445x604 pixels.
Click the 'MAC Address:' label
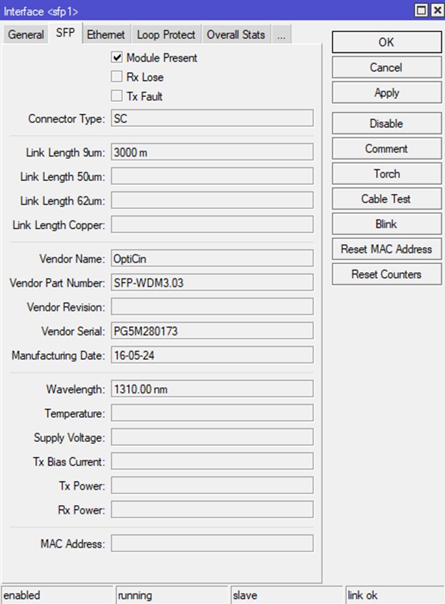[73, 544]
